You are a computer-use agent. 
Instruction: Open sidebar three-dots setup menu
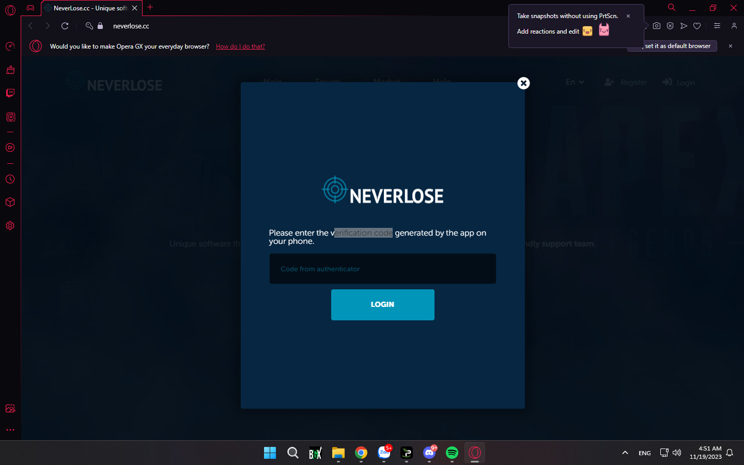tap(10, 430)
